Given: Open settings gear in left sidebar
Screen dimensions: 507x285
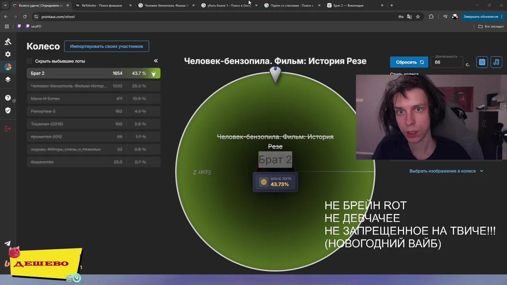Looking at the screenshot, I should pyautogui.click(x=8, y=54).
